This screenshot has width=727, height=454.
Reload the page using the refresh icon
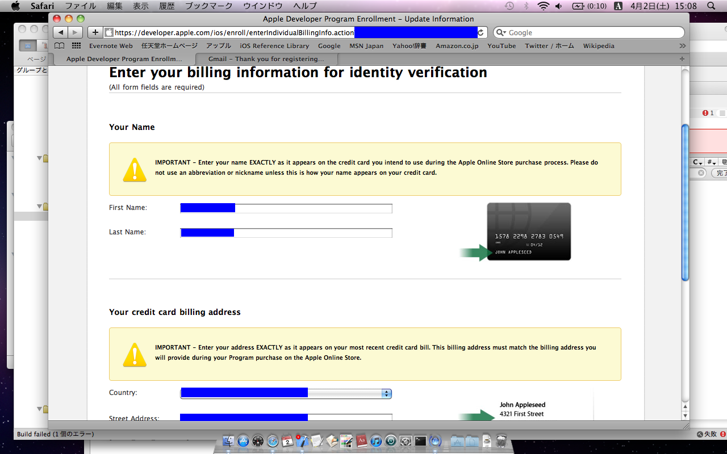tap(481, 32)
